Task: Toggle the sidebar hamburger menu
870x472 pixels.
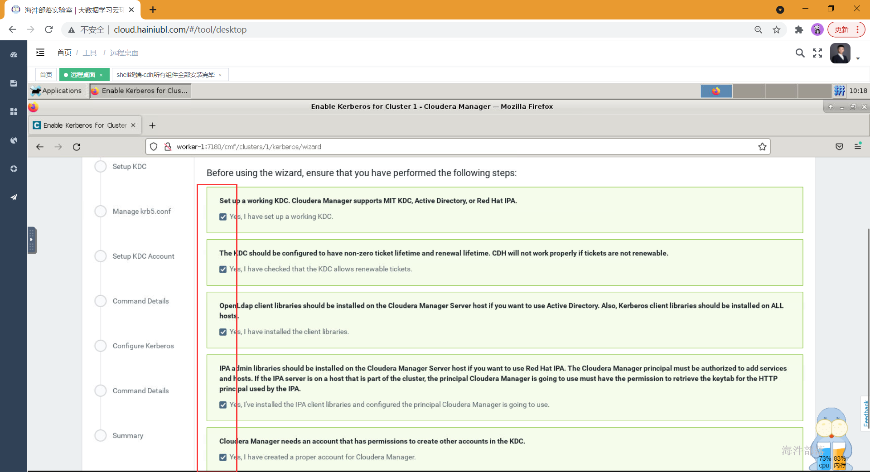Action: (x=40, y=53)
